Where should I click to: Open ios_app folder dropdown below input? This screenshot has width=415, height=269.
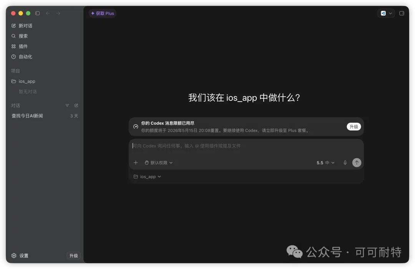[148, 177]
